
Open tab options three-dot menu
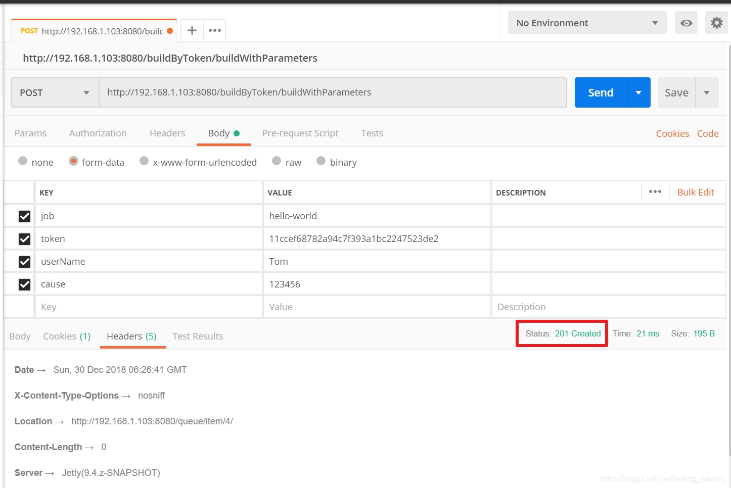pos(215,30)
